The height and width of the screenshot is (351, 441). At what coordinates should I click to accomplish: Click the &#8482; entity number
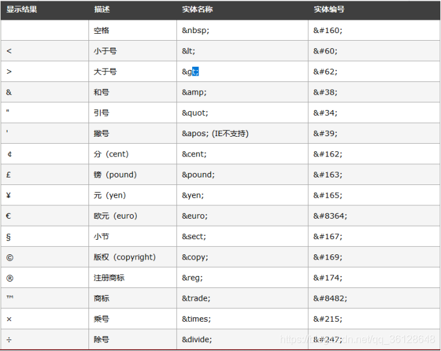click(330, 298)
